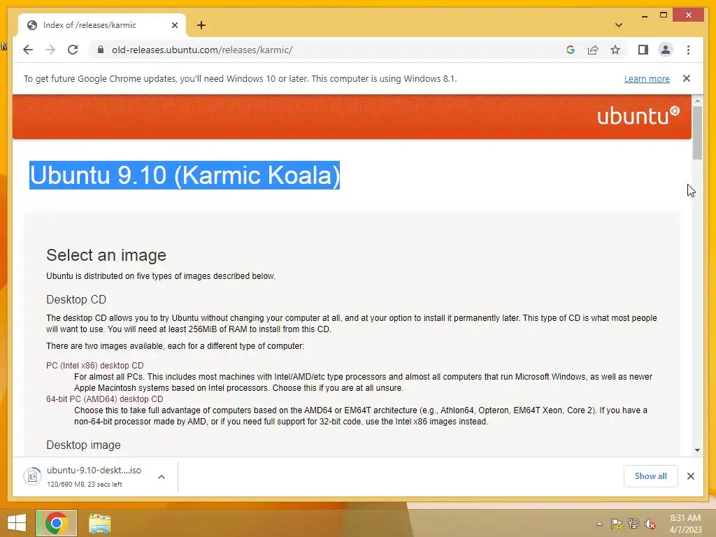This screenshot has width=716, height=537.
Task: Go back using the browser back arrow
Action: point(28,50)
